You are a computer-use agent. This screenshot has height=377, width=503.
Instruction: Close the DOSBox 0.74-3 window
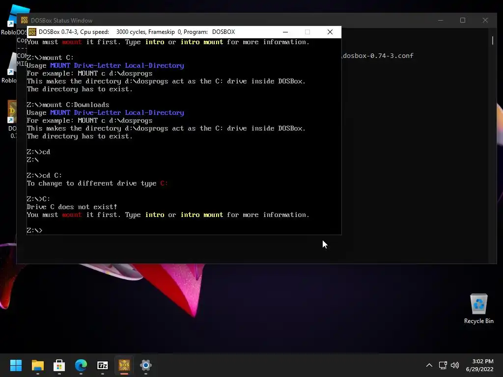(x=330, y=32)
